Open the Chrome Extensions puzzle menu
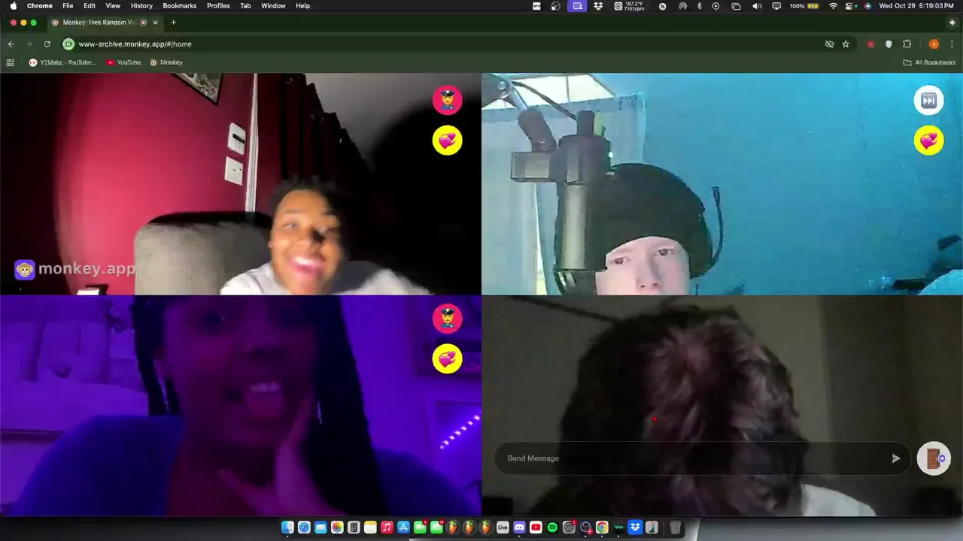Screen dimensions: 963x541 point(907,44)
